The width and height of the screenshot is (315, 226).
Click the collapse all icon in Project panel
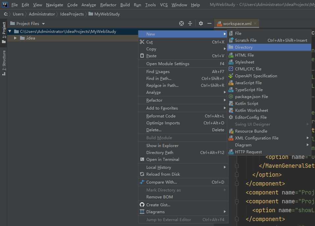[190, 23]
